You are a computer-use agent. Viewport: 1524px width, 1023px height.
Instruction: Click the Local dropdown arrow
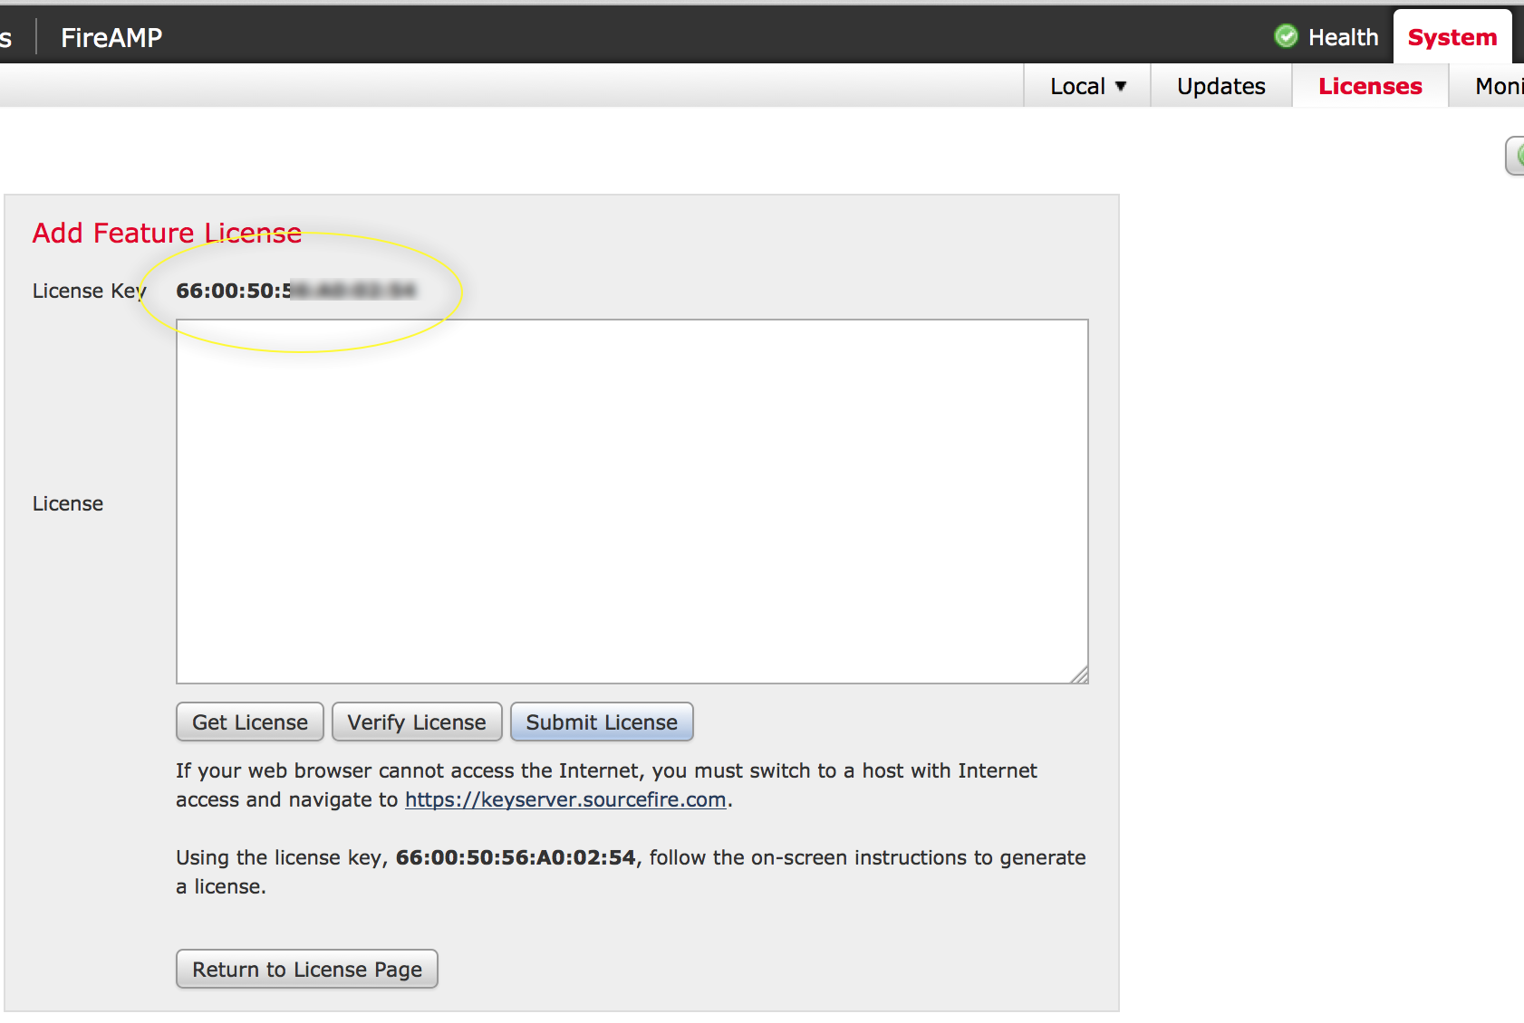1121,86
